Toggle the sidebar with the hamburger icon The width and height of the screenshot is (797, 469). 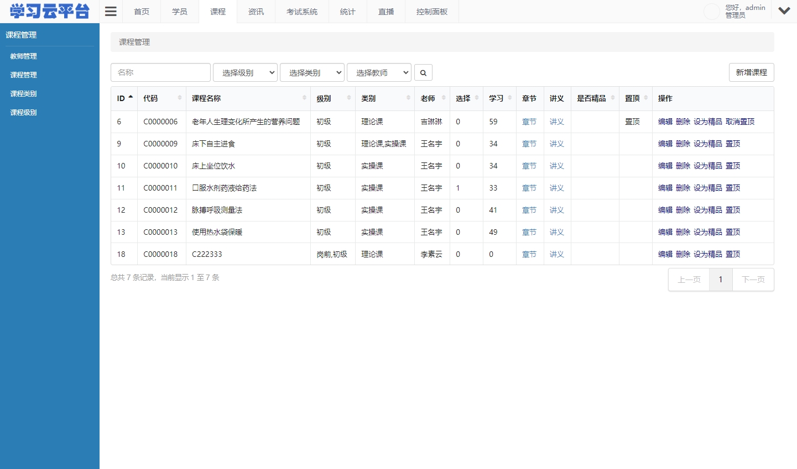pos(110,10)
